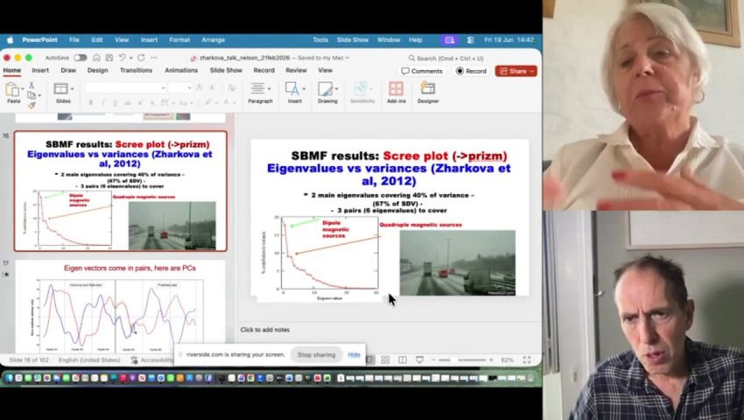Click the 62% zoom level value
The height and width of the screenshot is (420, 744).
click(x=507, y=360)
